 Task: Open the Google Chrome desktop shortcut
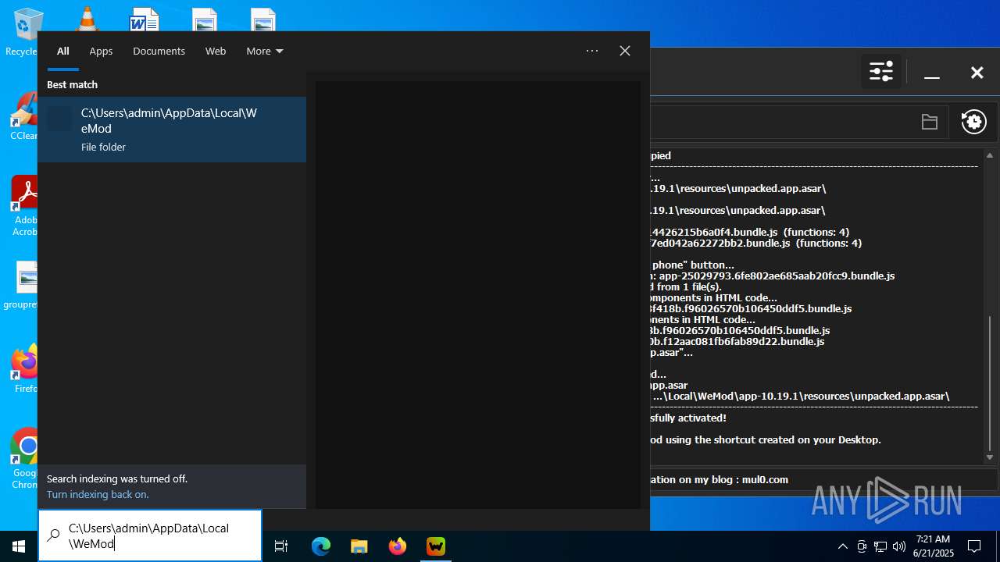[x=25, y=459]
